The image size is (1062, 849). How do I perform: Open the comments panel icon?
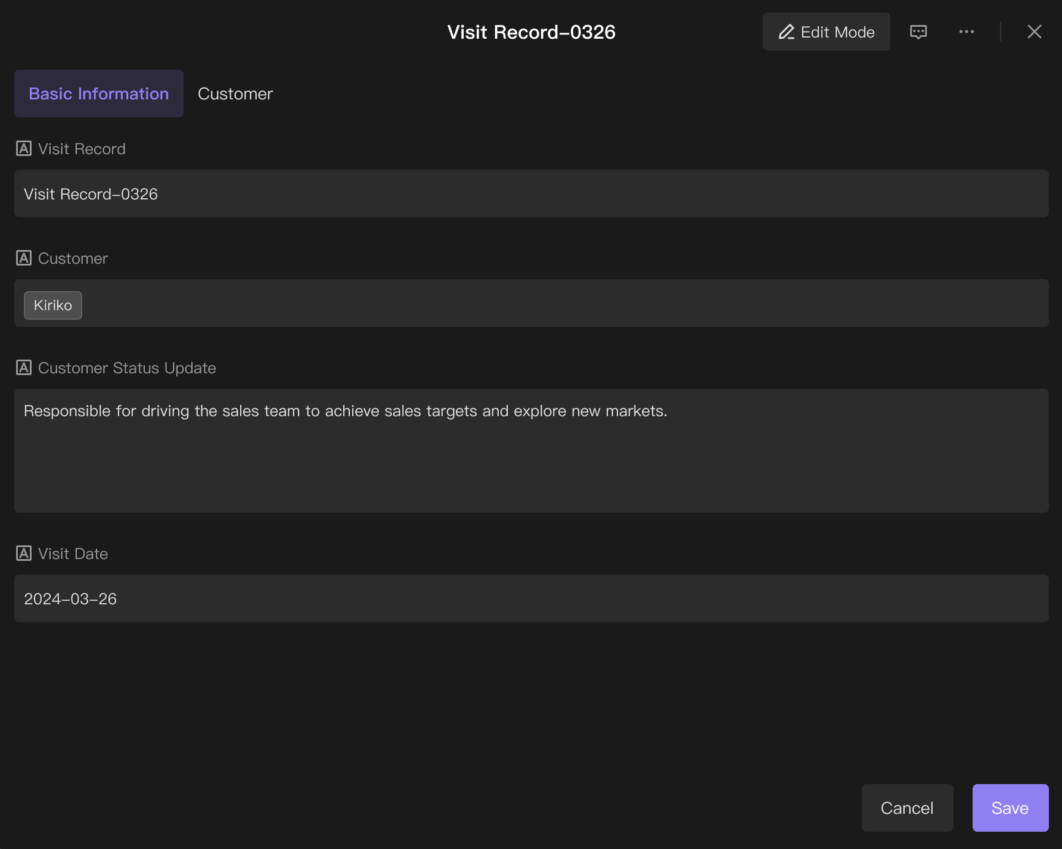[x=918, y=32]
